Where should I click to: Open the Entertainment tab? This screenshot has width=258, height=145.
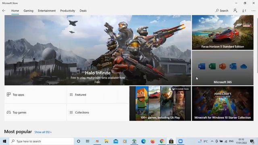[47, 11]
